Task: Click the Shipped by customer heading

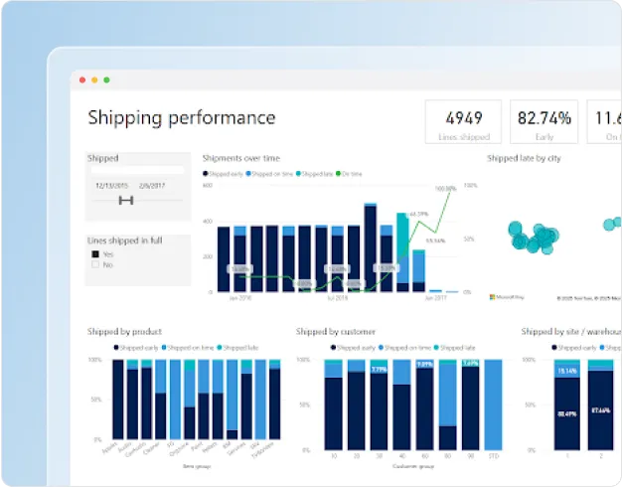Action: click(x=336, y=331)
